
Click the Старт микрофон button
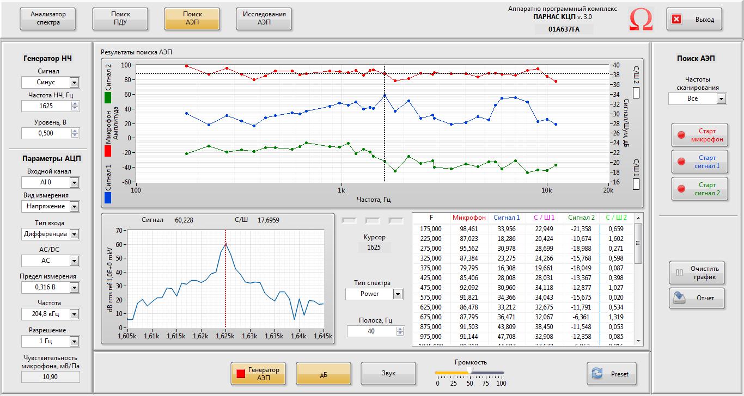(x=699, y=135)
